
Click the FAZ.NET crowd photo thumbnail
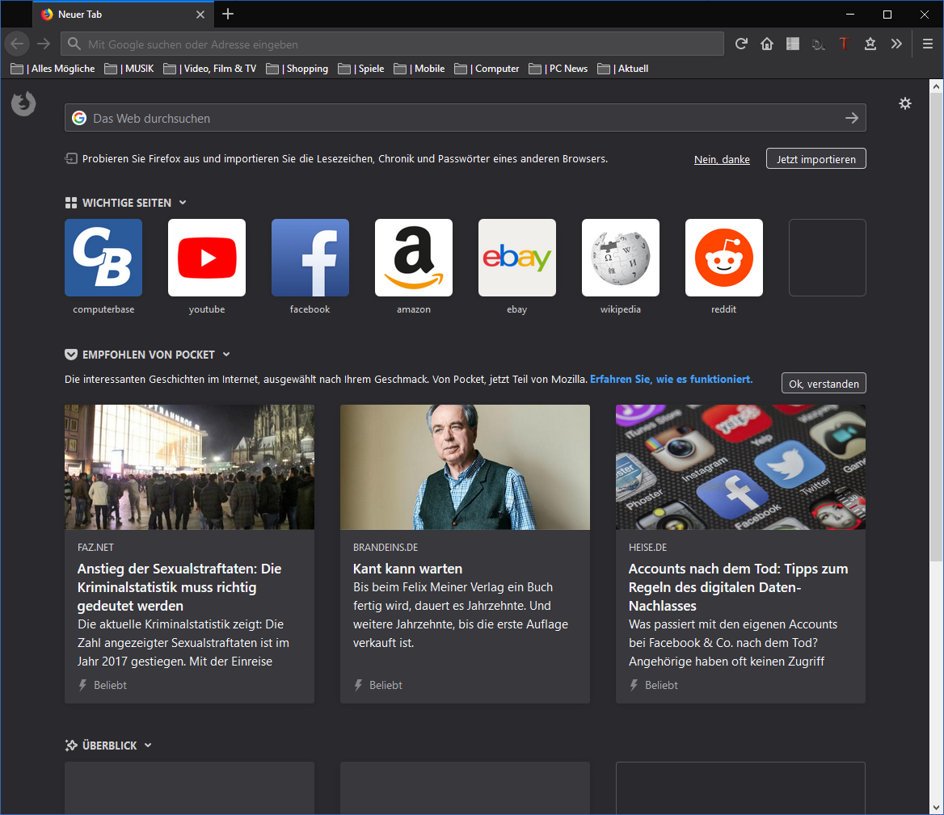click(190, 468)
